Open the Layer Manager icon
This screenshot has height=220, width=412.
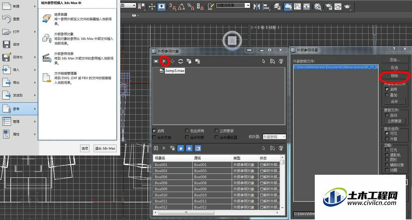point(277,7)
